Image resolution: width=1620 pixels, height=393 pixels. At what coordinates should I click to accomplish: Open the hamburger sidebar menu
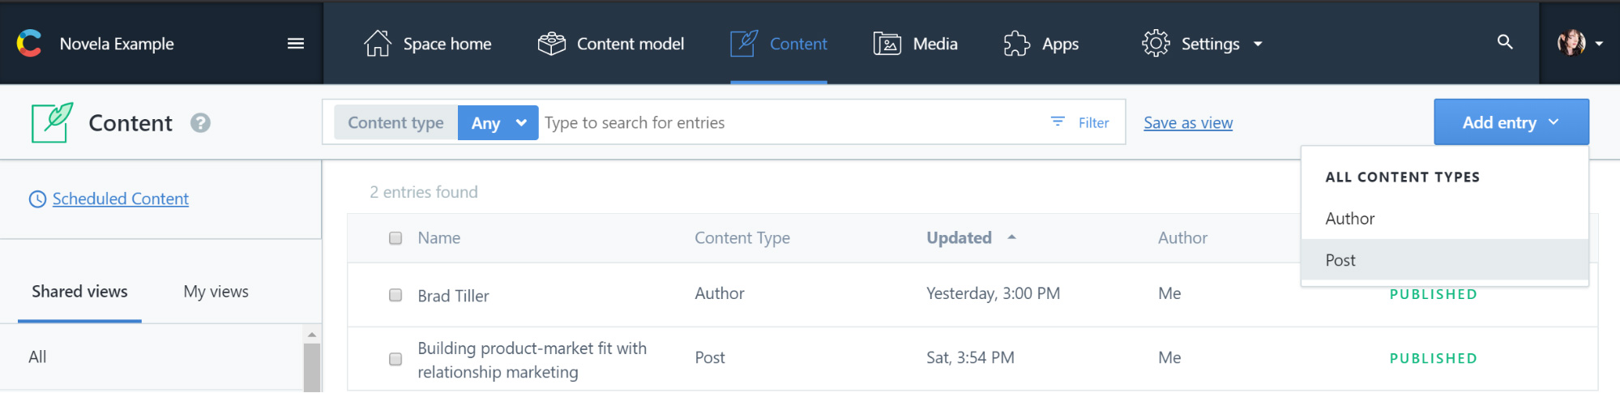pyautogui.click(x=296, y=44)
